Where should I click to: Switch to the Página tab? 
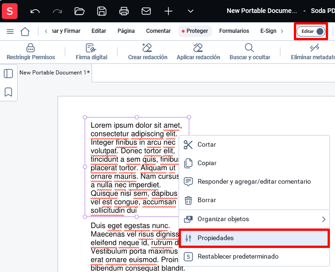pos(126,31)
